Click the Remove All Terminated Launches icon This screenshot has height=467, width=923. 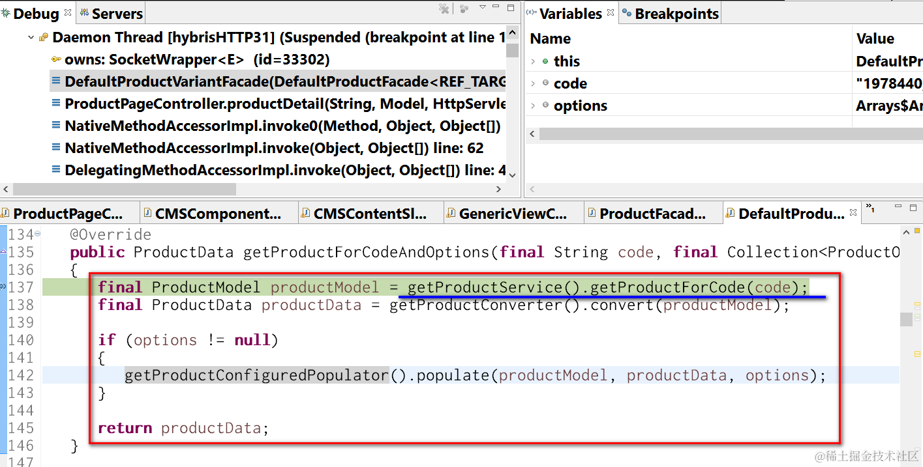click(444, 8)
